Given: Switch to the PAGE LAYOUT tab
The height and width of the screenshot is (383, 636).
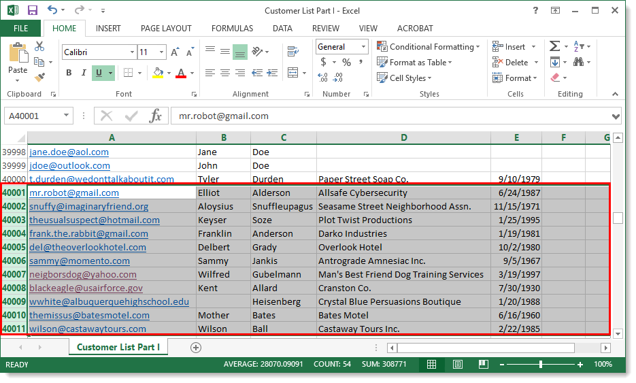Looking at the screenshot, I should 166,29.
